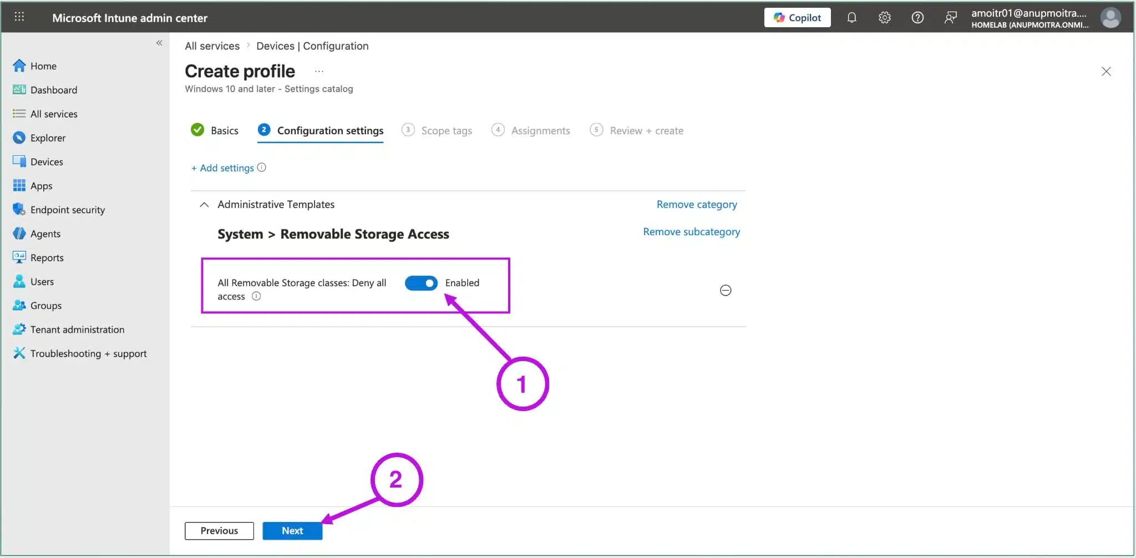The width and height of the screenshot is (1136, 558).
Task: Jump to Scope tags step
Action: (437, 130)
